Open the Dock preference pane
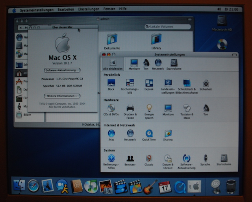The height and width of the screenshot is (202, 252). (x=111, y=85)
